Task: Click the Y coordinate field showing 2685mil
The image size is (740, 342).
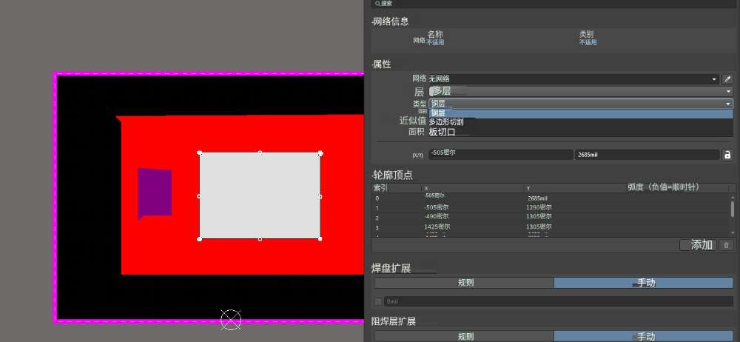Action: pos(647,155)
